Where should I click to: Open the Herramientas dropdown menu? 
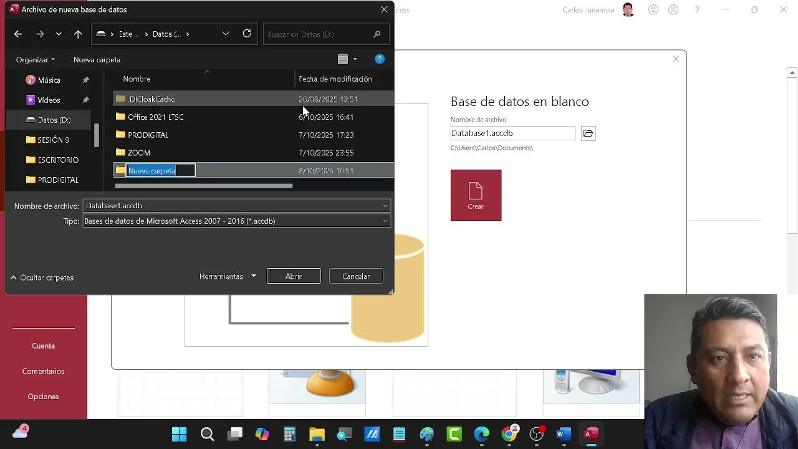pyautogui.click(x=228, y=276)
